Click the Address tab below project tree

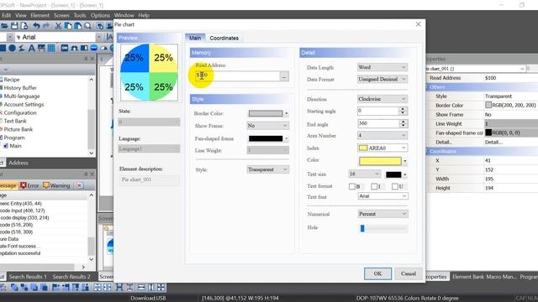(x=18, y=163)
